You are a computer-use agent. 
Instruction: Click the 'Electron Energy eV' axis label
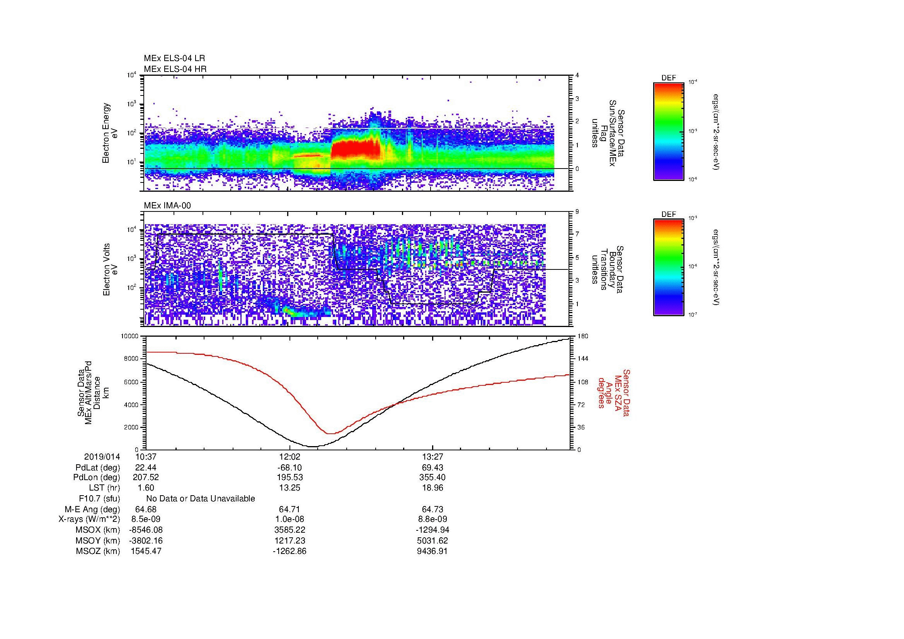110,133
